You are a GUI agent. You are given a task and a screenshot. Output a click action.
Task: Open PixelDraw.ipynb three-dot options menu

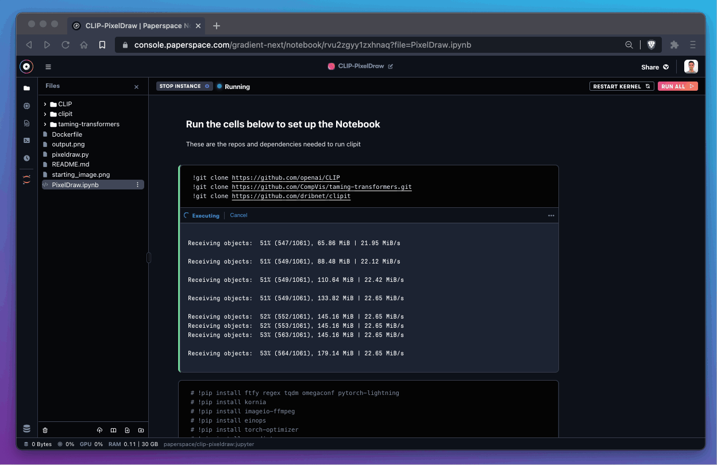137,185
